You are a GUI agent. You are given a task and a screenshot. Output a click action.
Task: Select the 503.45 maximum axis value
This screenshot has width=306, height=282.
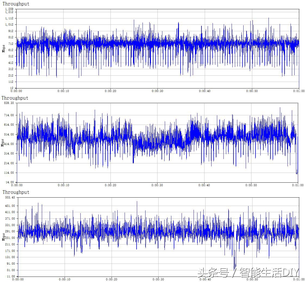(9, 197)
